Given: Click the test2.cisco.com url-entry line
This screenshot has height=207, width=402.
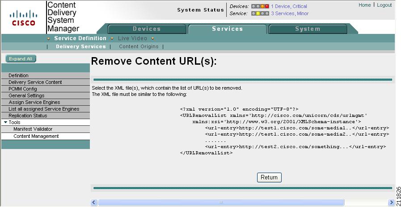Looking at the screenshot, I should click(x=295, y=147).
